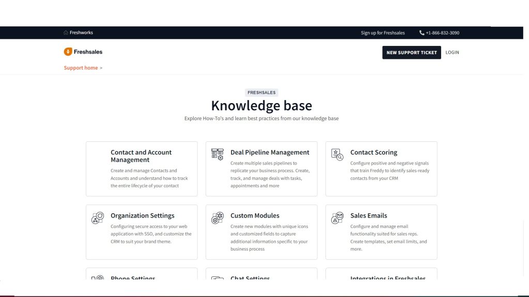Open the Sales Emails heading link

[368, 216]
